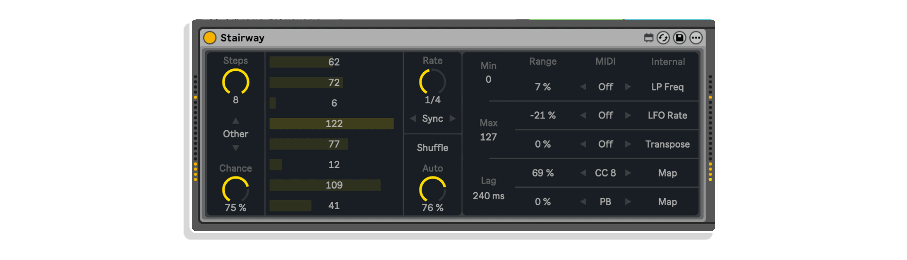Click the left arrow beside Sync
The width and height of the screenshot is (907, 260).
pos(413,118)
